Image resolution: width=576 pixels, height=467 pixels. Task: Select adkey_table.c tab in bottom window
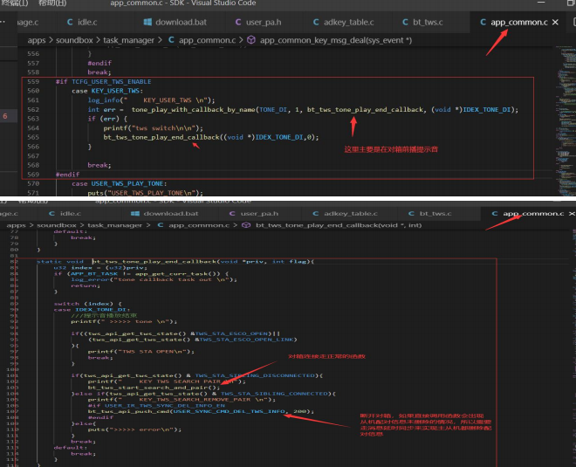pos(345,214)
